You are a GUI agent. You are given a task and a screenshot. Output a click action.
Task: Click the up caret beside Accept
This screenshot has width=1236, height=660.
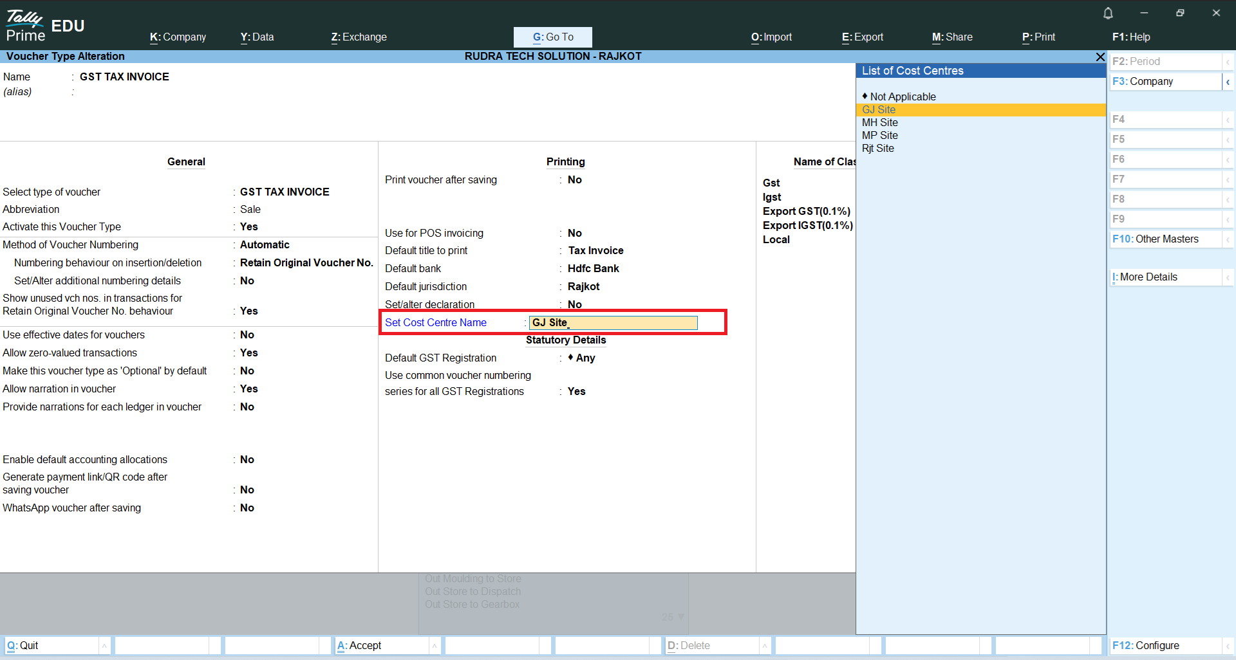pos(435,646)
